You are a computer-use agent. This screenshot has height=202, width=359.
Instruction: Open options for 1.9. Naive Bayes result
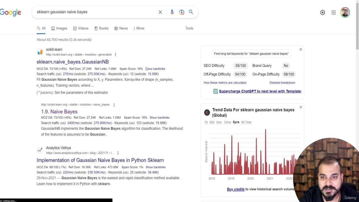point(114,105)
